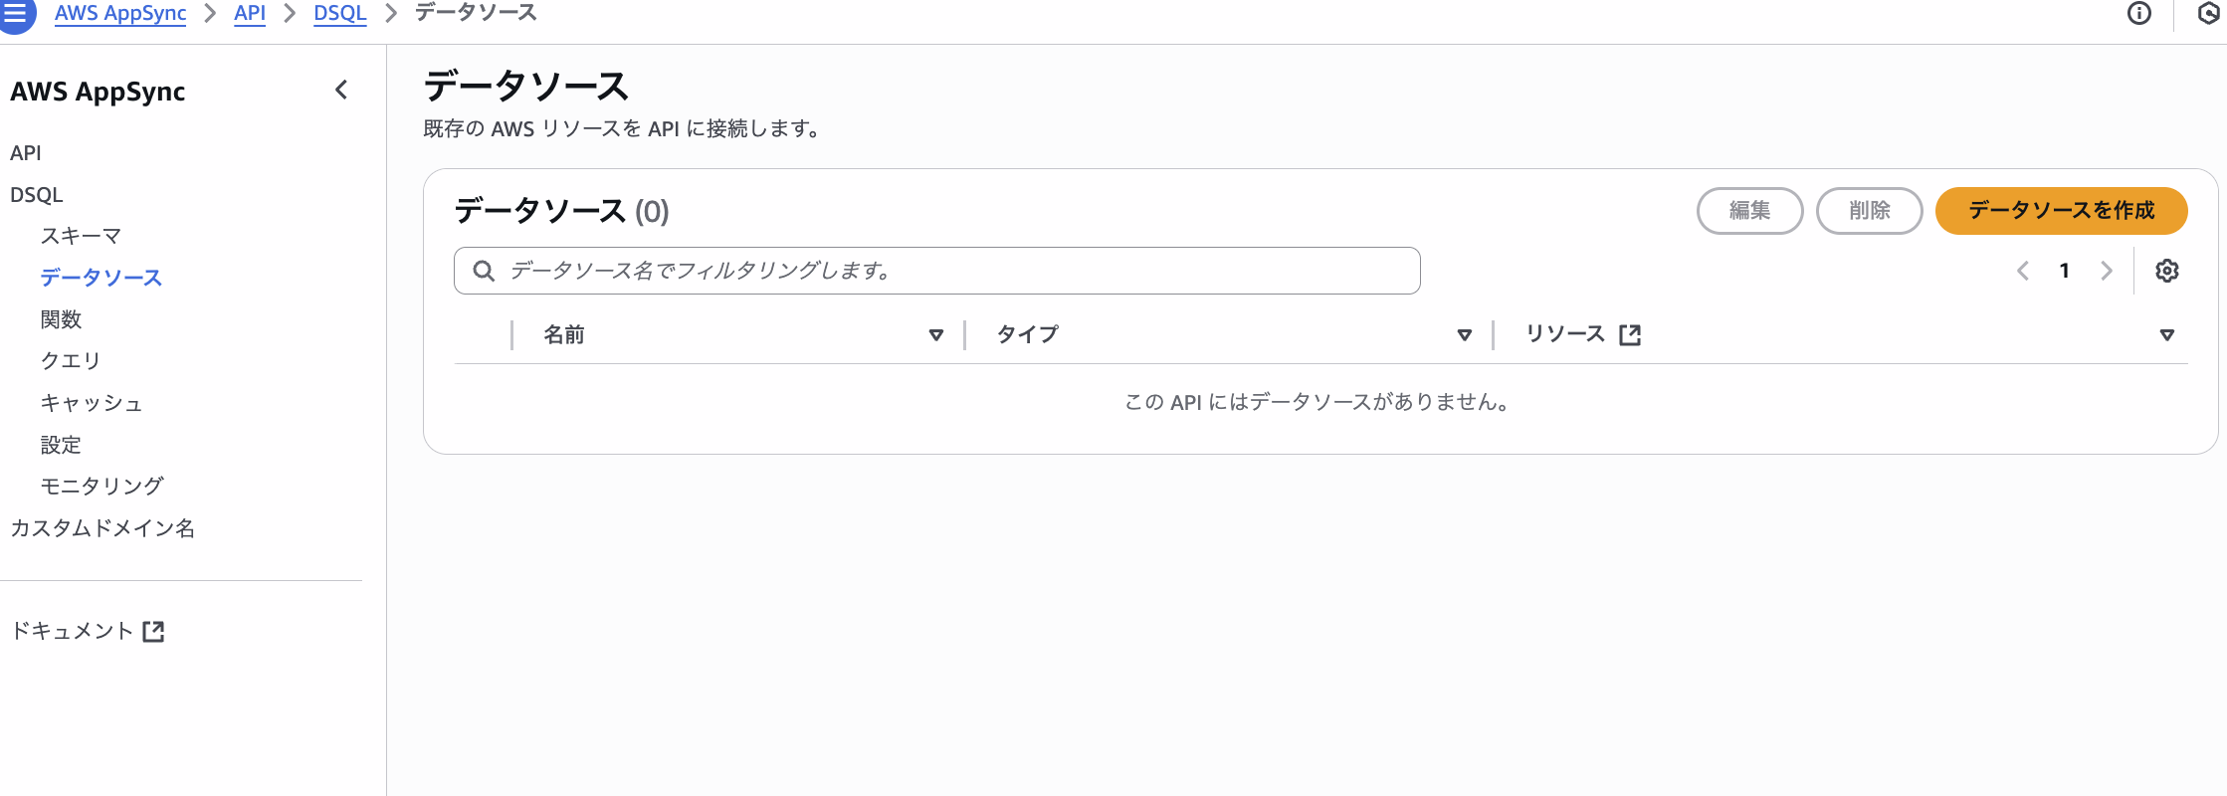Open the モニタリング section
Image resolution: width=2227 pixels, height=796 pixels.
[101, 486]
